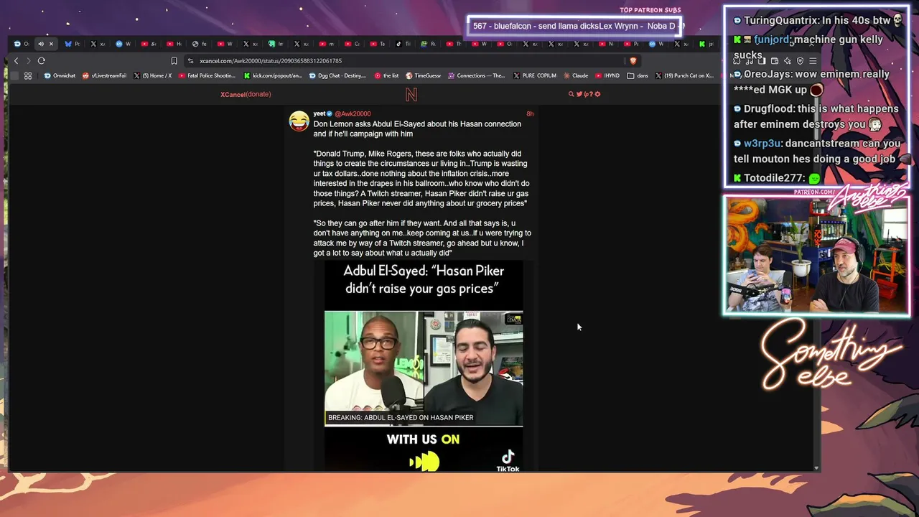Reload the xcancel page
This screenshot has height=517, width=919.
(42, 61)
